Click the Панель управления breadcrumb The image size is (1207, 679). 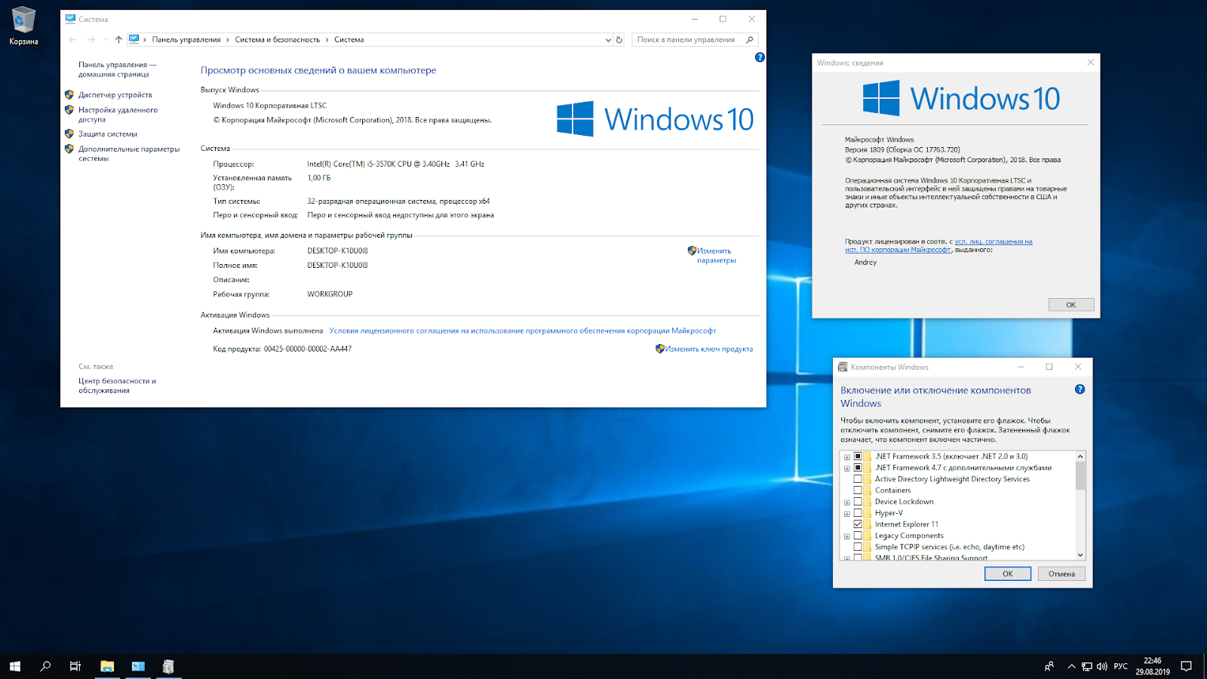pyautogui.click(x=186, y=40)
